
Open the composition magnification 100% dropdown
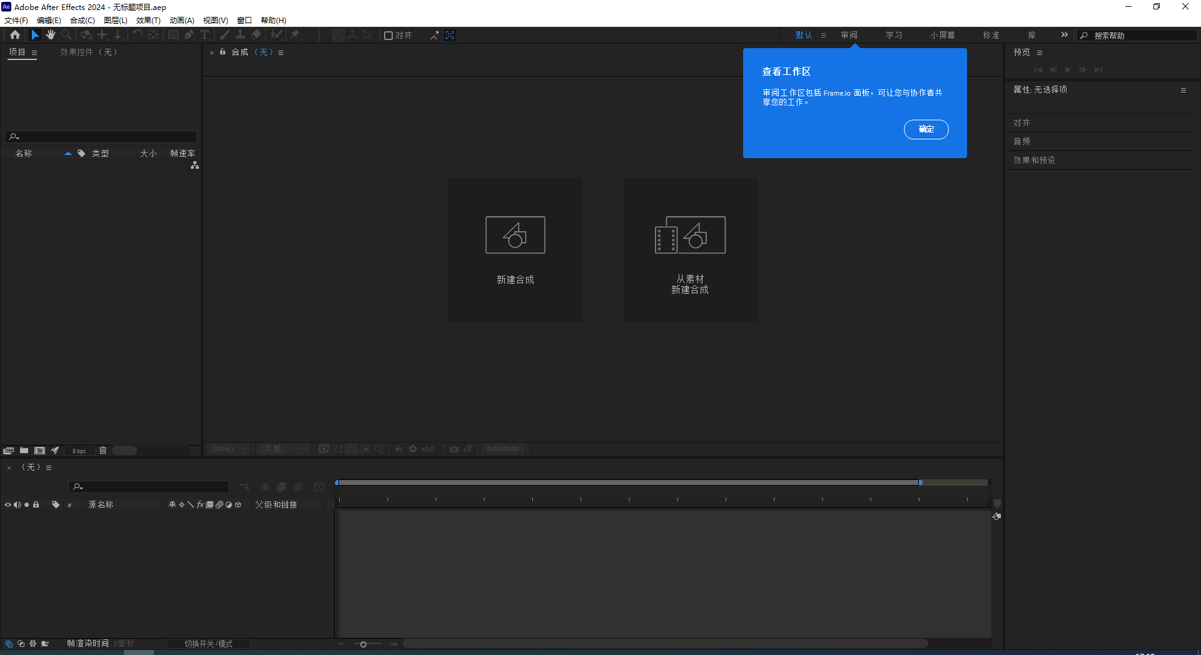click(227, 449)
